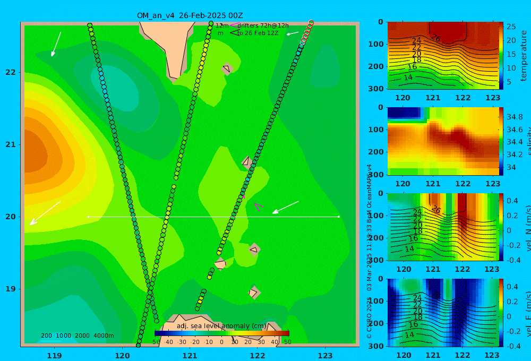Click the red open circles on the eastern track
This screenshot has width=531, height=361.
point(307,32)
